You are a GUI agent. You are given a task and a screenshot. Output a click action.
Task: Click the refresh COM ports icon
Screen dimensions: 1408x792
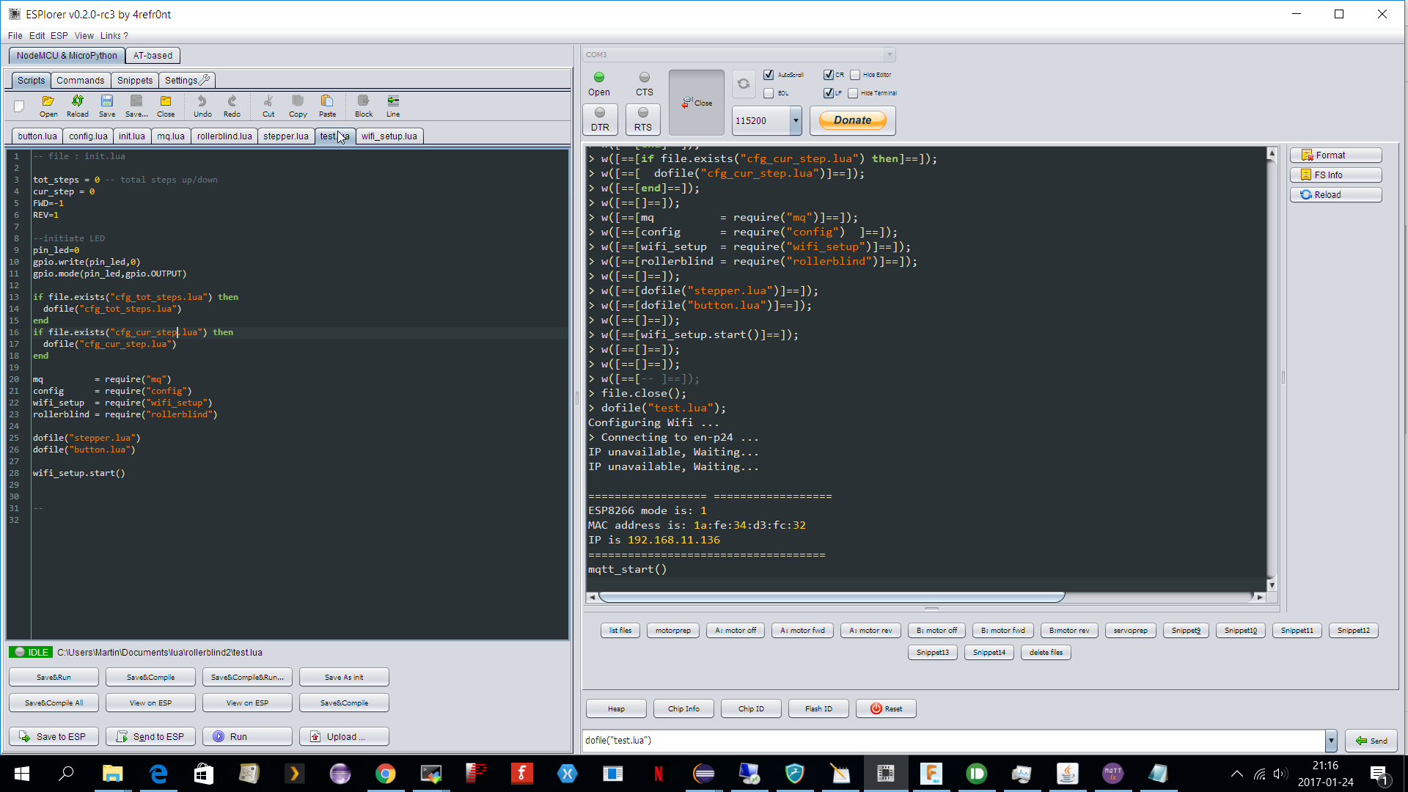(743, 84)
